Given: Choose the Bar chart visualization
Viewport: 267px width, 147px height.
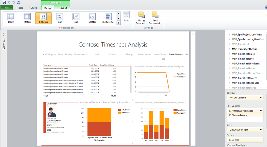Looking at the screenshot, I should (60, 18).
